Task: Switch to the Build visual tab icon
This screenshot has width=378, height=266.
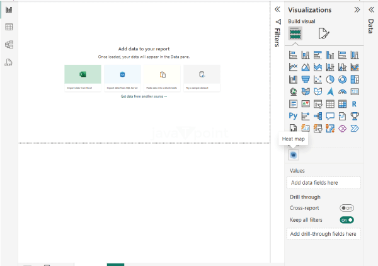Action: (295, 33)
